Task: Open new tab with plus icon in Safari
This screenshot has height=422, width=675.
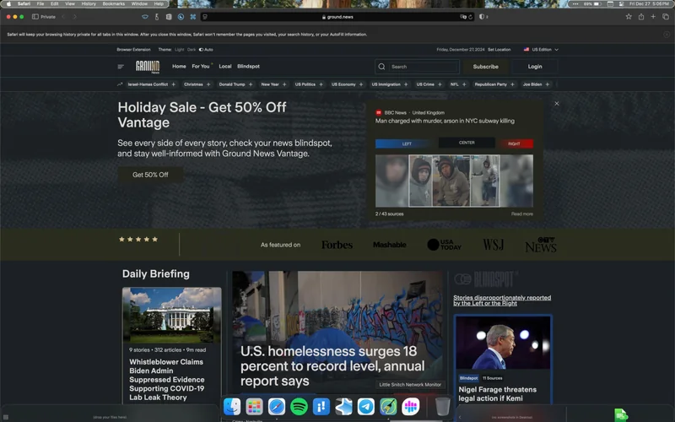Action: coord(652,17)
